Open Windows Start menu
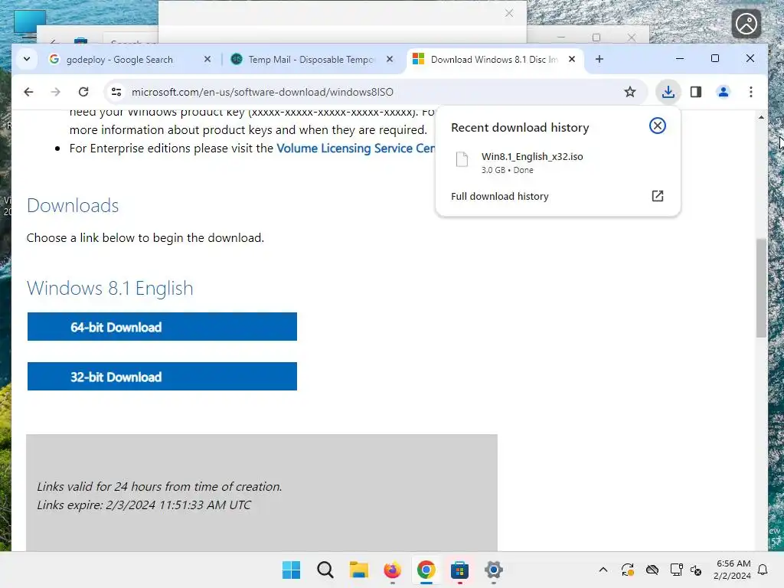Viewport: 784px width, 588px height. point(292,570)
